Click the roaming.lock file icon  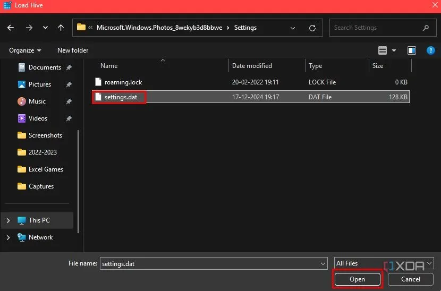pyautogui.click(x=98, y=82)
